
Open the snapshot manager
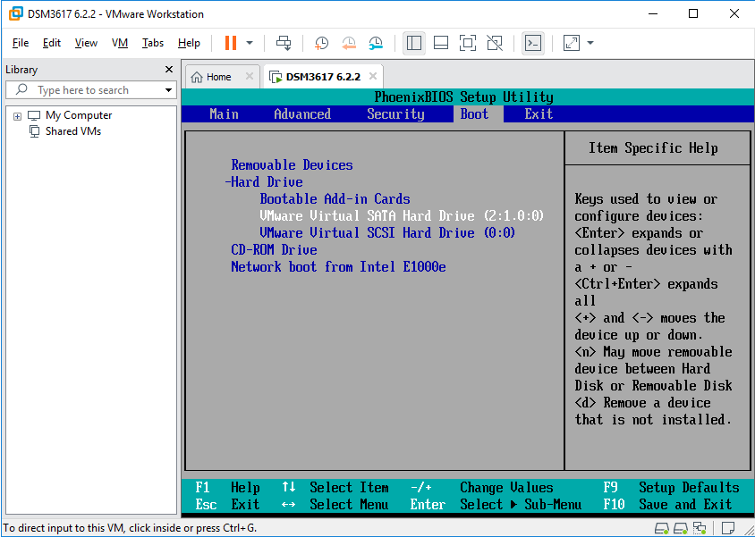click(x=376, y=43)
